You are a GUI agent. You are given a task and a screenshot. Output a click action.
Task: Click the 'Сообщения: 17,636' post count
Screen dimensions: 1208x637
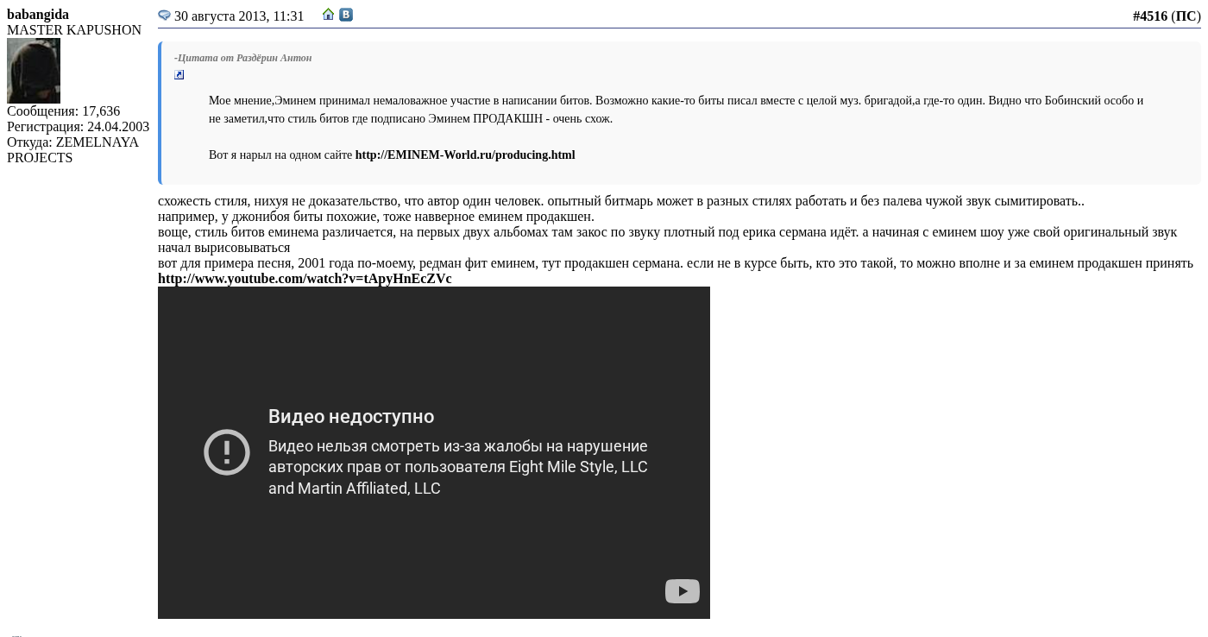[x=63, y=111]
